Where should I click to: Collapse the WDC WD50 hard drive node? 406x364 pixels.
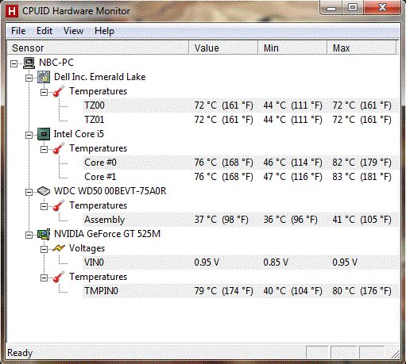29,192
